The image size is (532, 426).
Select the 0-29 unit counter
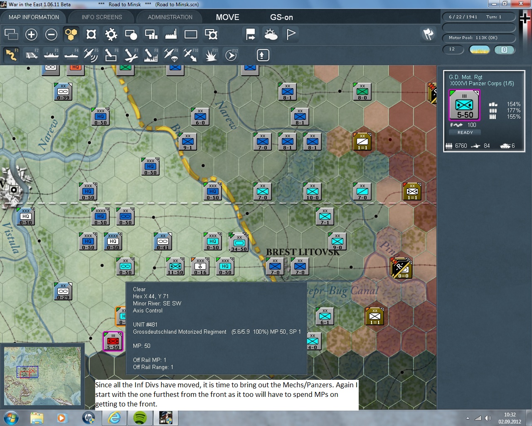63,292
